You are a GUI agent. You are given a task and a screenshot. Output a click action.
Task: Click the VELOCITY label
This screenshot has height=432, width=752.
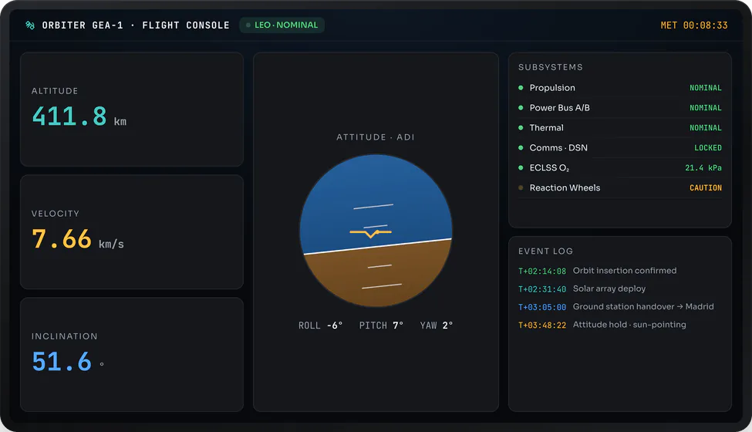pyautogui.click(x=56, y=214)
